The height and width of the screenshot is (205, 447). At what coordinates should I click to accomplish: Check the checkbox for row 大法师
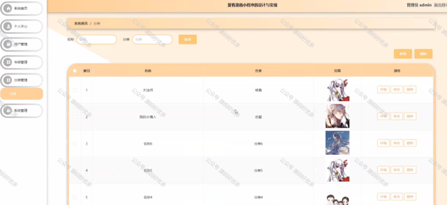(75, 90)
